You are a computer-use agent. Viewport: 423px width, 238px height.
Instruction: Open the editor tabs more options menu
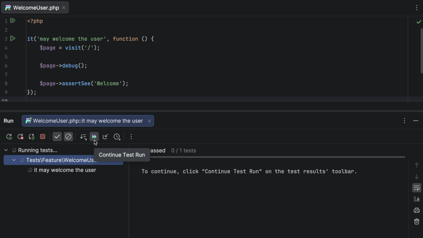[x=416, y=8]
